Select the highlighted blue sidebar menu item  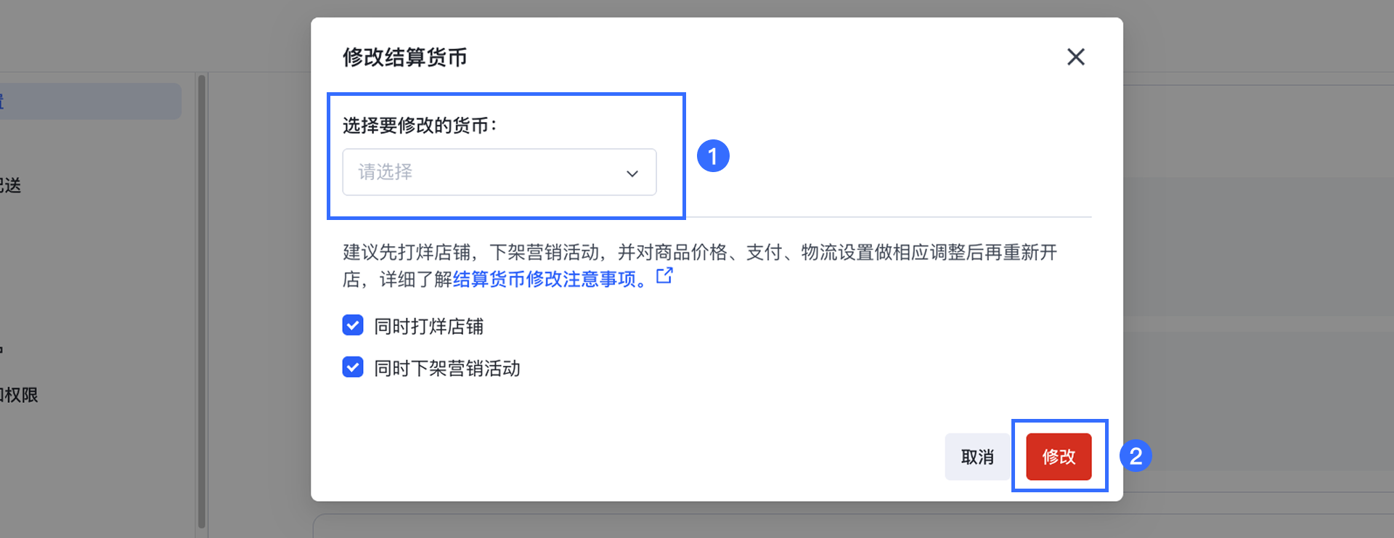click(87, 102)
